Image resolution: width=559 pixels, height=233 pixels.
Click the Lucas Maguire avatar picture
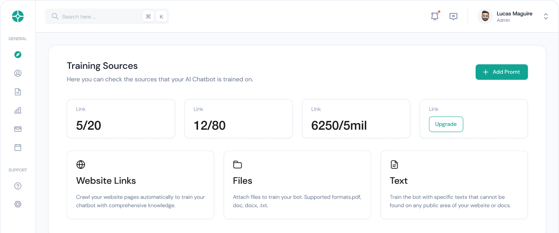[x=485, y=16]
